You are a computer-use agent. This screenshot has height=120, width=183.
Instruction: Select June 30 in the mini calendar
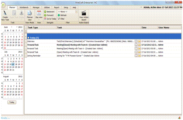5,48
